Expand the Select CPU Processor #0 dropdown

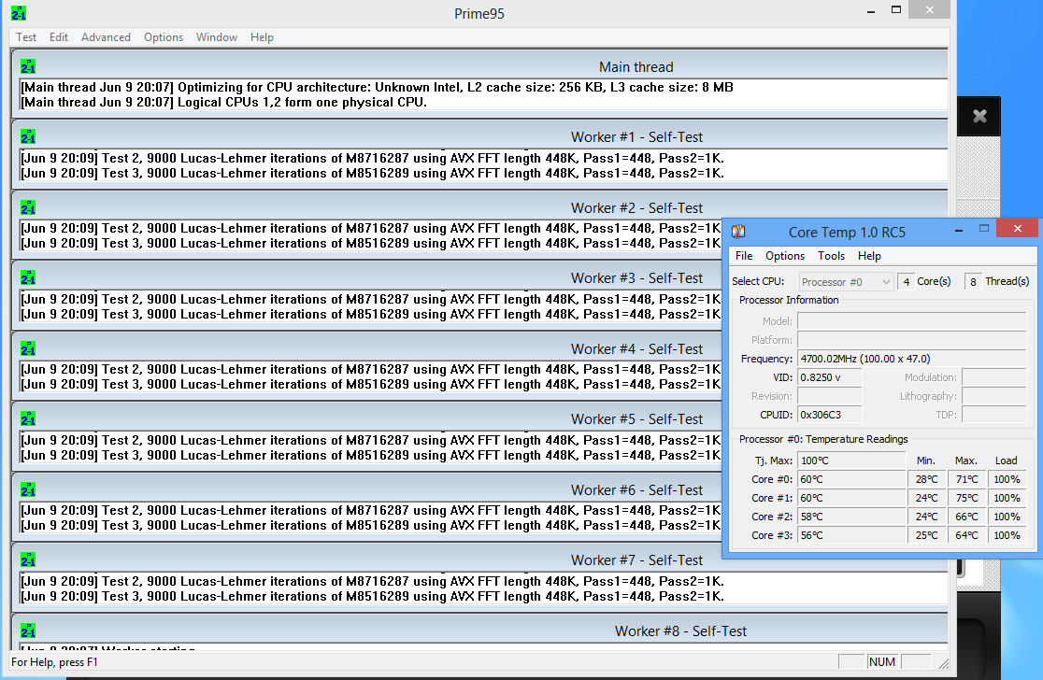point(845,282)
